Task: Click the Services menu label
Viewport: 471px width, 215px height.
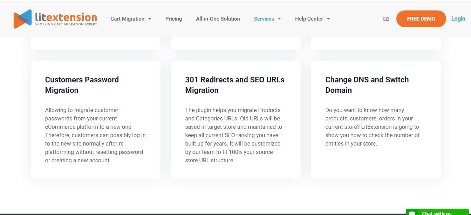Action: point(264,19)
